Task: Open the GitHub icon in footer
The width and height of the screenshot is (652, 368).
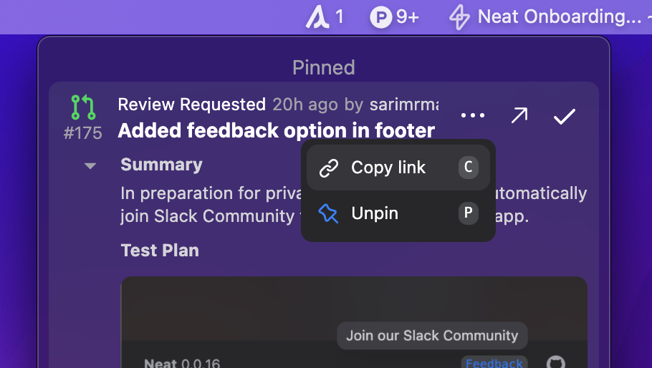Action: coord(555,362)
